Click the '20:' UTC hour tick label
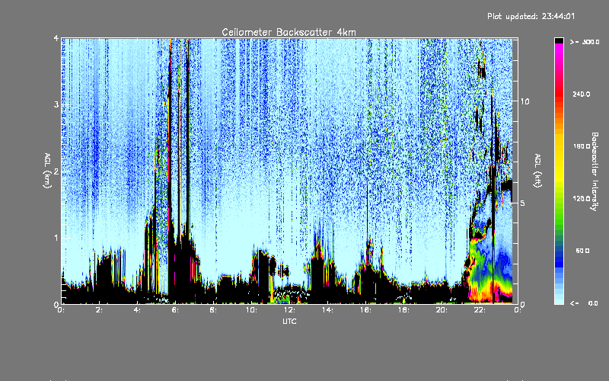 (442, 310)
